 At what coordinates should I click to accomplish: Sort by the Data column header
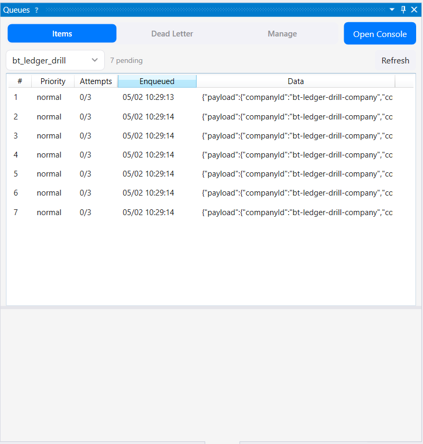pos(296,81)
